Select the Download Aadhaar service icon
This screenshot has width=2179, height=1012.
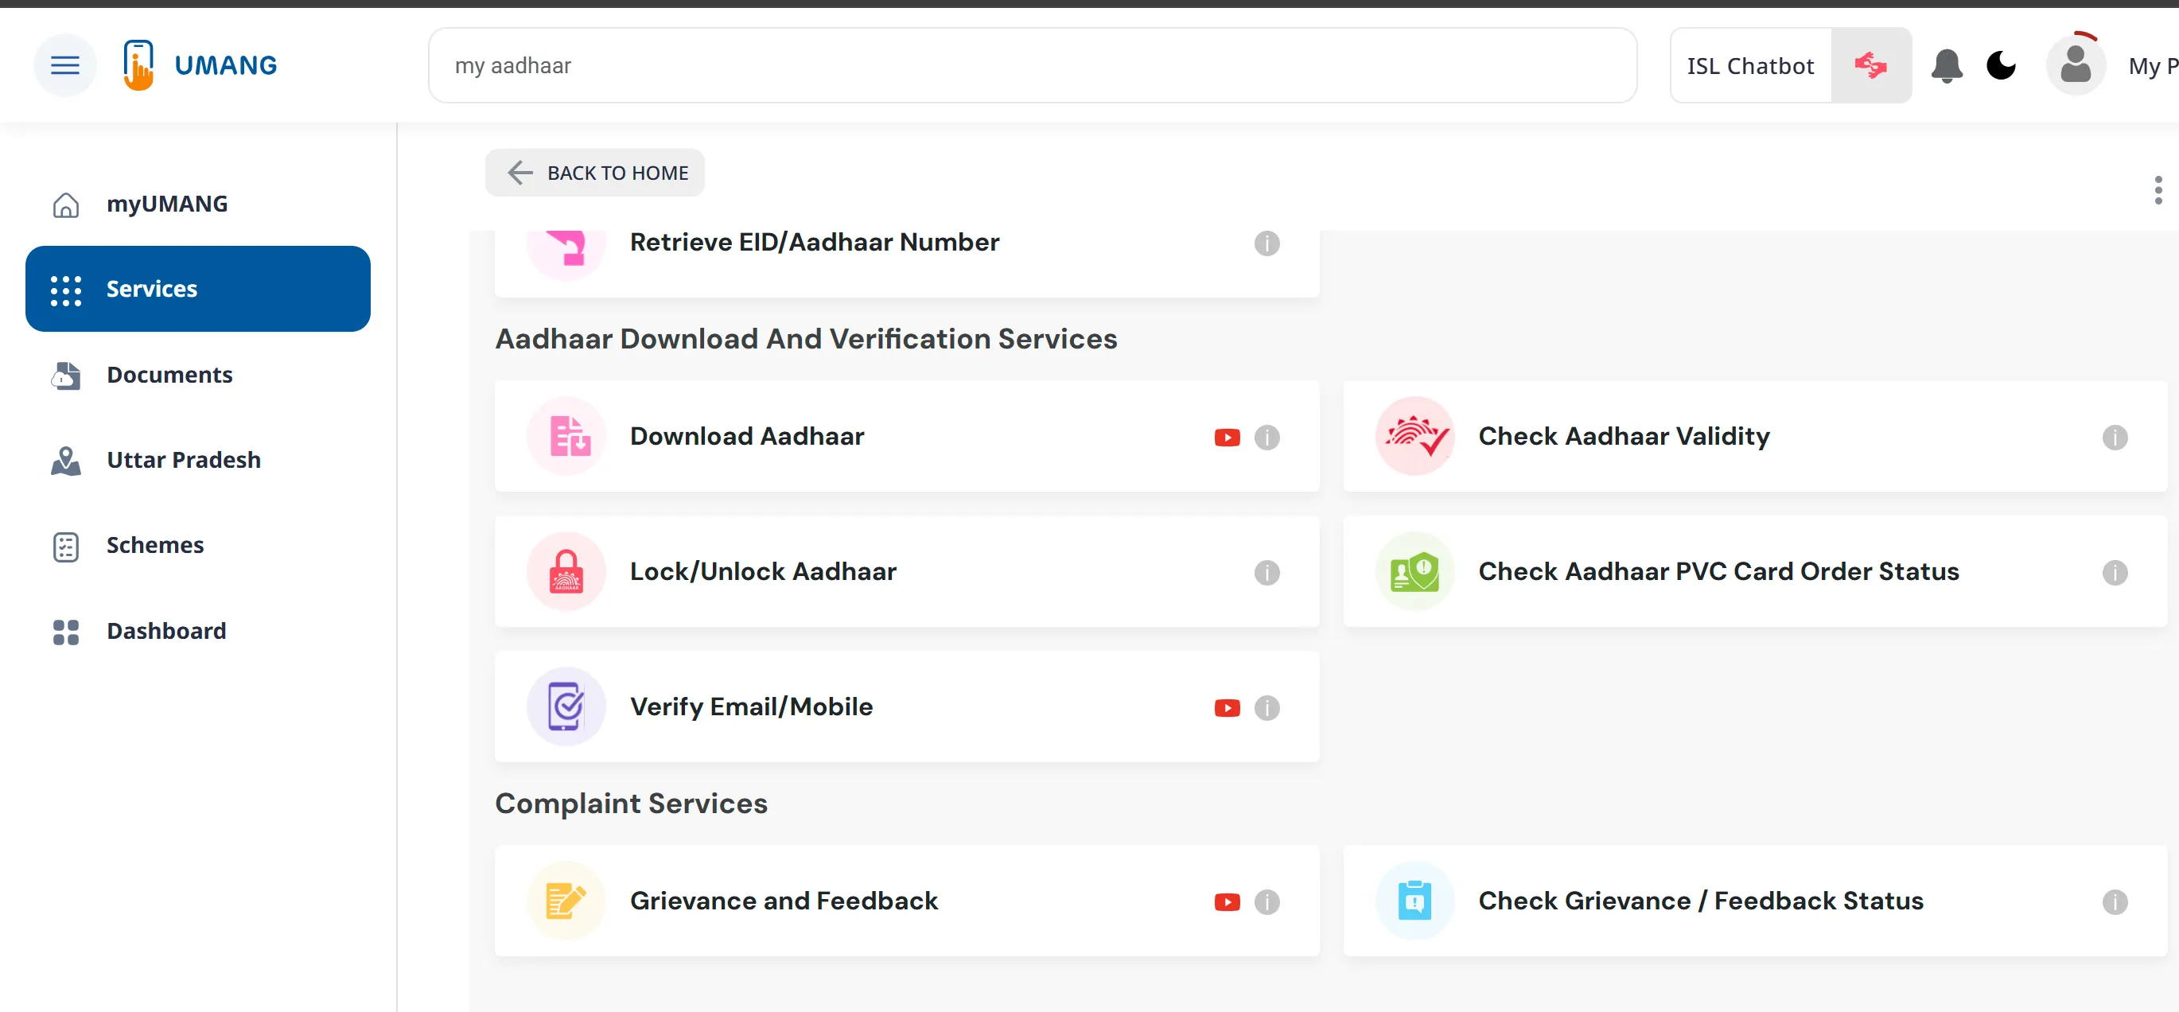point(566,437)
